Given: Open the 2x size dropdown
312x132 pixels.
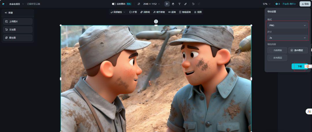Looking at the screenshot, I should click(287, 38).
